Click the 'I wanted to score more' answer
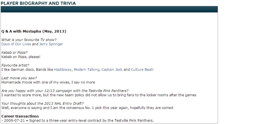The height and width of the screenshot is (124, 269). click(99, 95)
